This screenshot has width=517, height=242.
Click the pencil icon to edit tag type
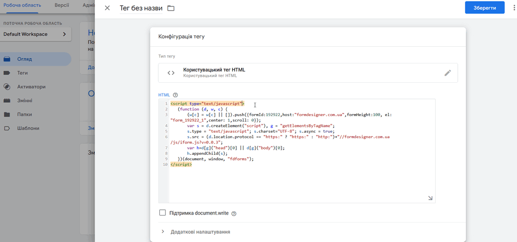[x=448, y=73]
